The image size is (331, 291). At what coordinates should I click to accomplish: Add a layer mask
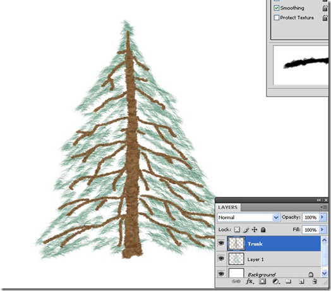click(x=262, y=282)
